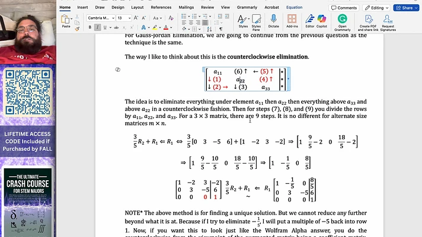Center the text alignment
The height and width of the screenshot is (237, 422).
point(191,23)
